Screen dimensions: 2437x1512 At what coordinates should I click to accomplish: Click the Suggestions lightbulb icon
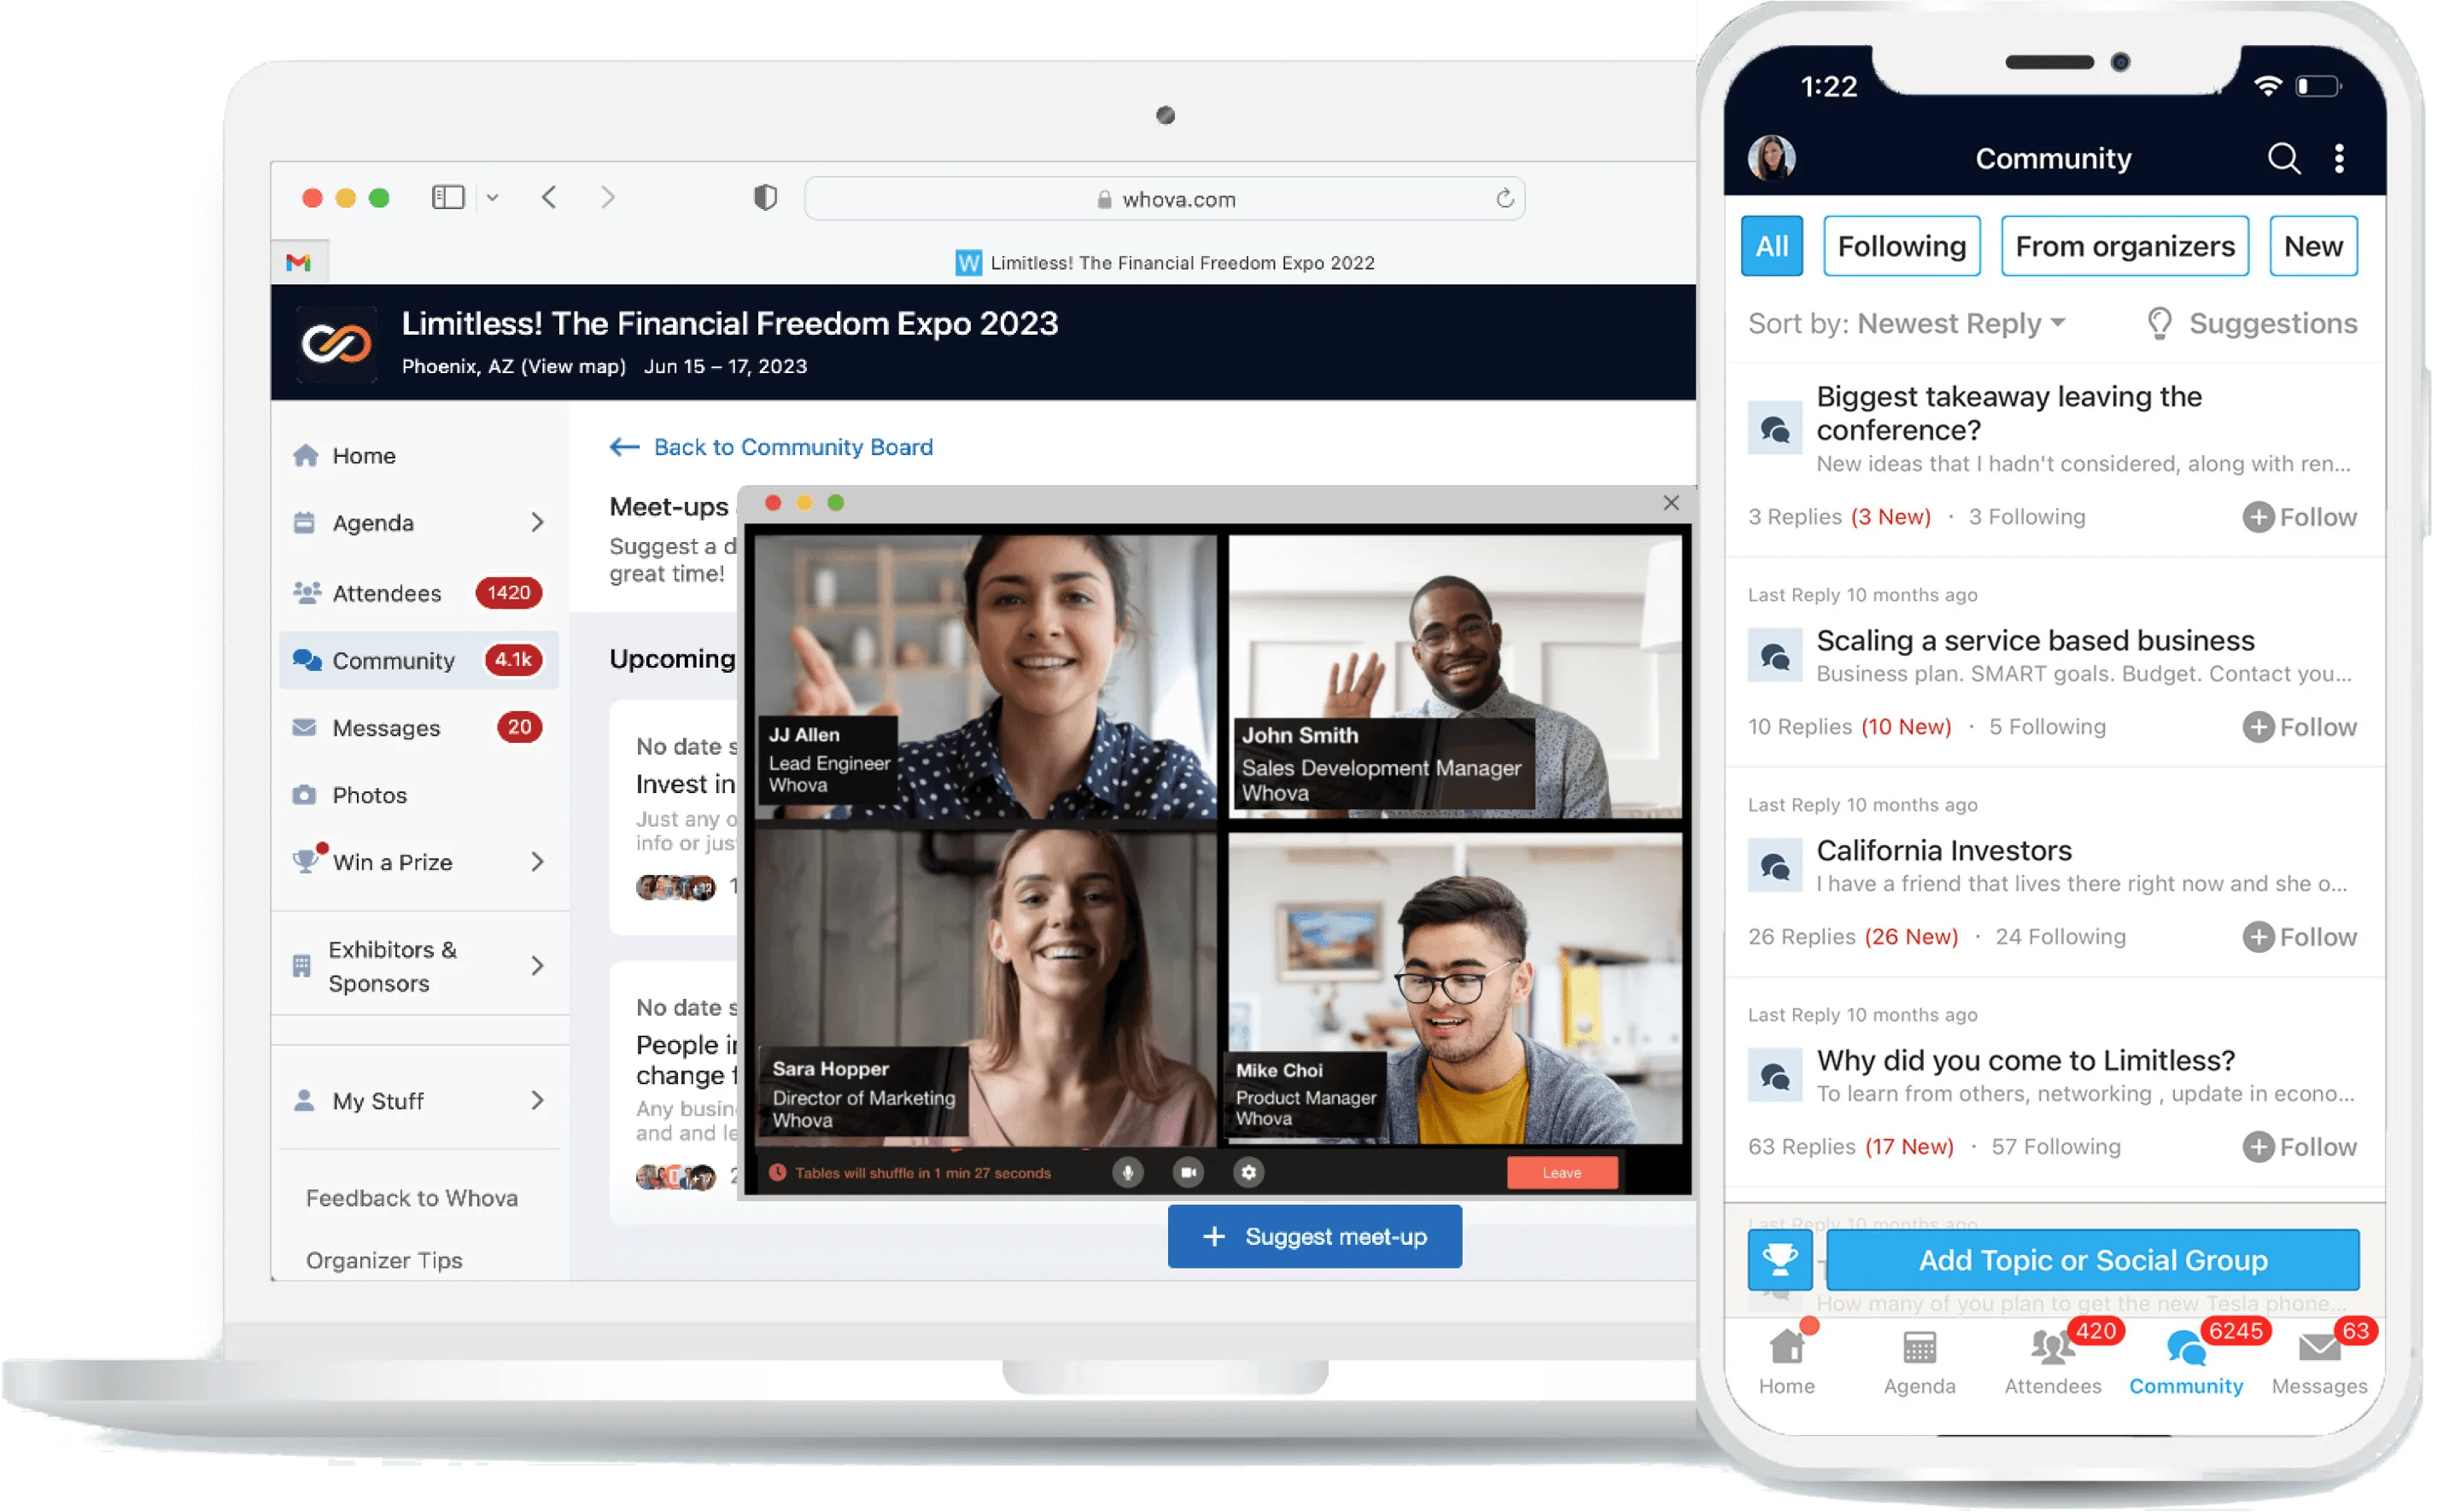2159,324
